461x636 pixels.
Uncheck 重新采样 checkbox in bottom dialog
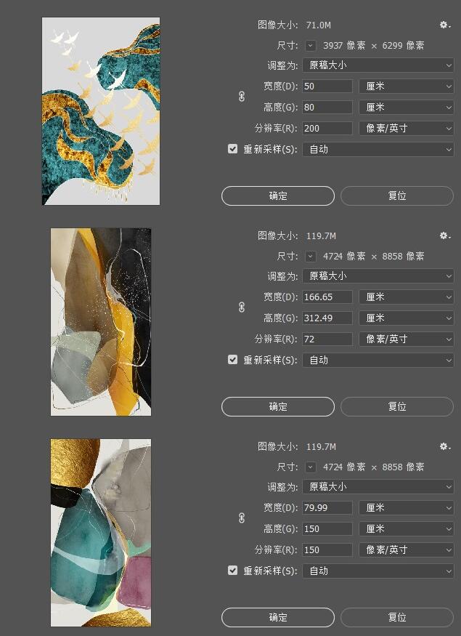[x=232, y=571]
